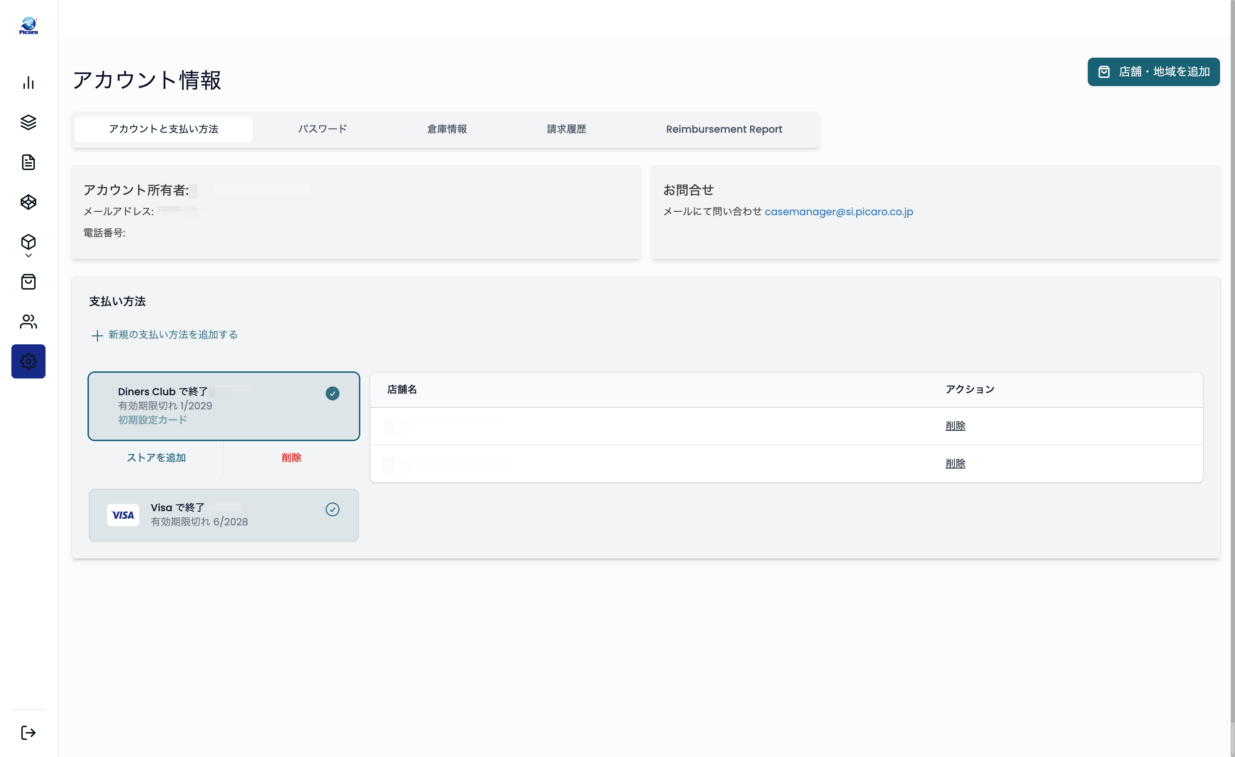Click red 削除 under Diners Club card
Viewport: 1235px width, 757px height.
pyautogui.click(x=291, y=458)
